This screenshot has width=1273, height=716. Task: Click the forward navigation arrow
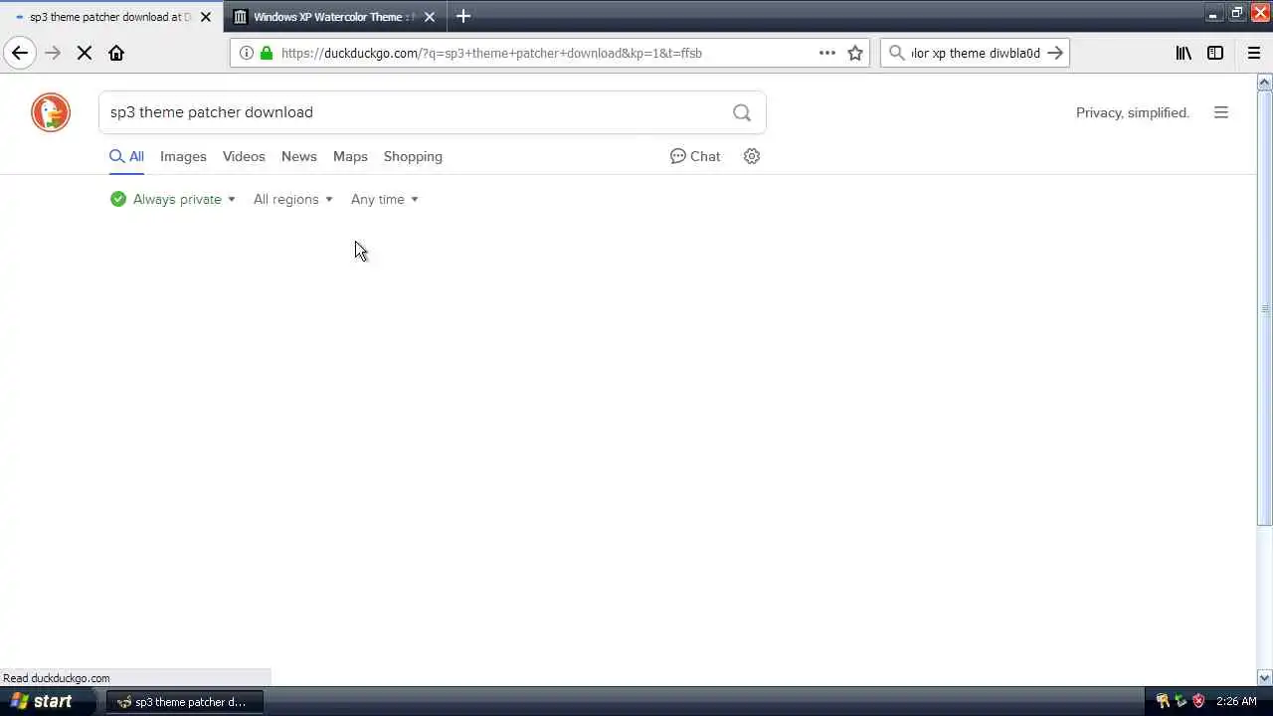click(53, 53)
